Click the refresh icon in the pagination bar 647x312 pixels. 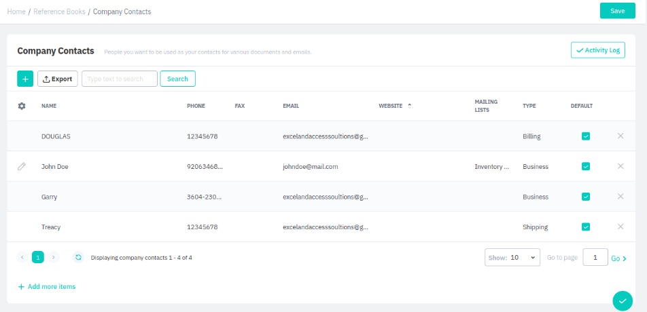click(78, 258)
